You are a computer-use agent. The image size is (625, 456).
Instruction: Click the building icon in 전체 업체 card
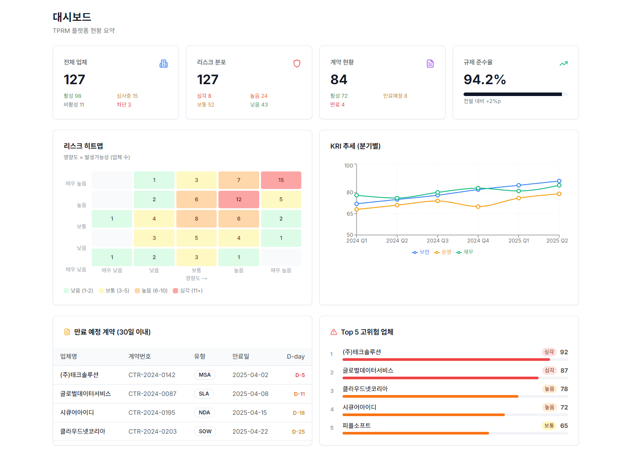click(164, 64)
